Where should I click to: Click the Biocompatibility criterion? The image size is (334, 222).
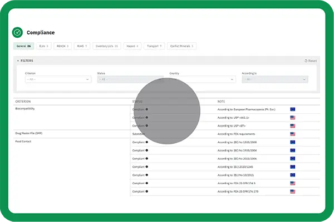25,109
